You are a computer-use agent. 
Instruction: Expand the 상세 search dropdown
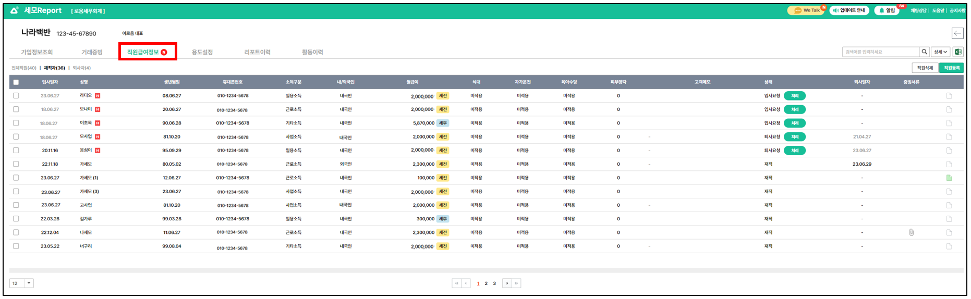[x=940, y=52]
